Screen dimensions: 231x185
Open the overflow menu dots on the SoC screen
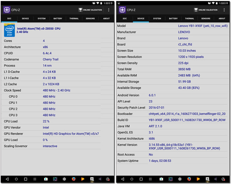[x=109, y=10]
